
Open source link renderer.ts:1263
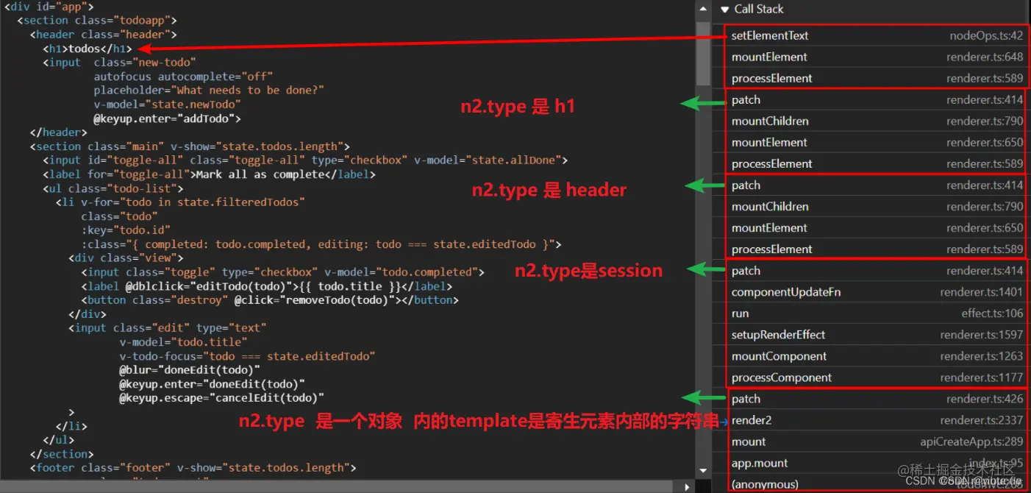pos(982,356)
